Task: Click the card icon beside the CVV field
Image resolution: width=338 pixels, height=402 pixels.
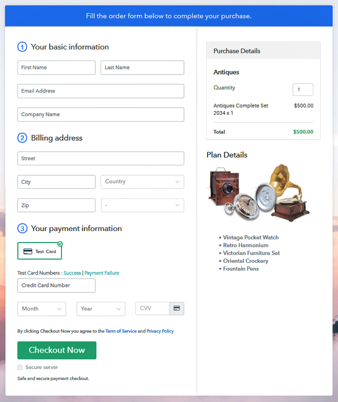Action: tap(177, 308)
